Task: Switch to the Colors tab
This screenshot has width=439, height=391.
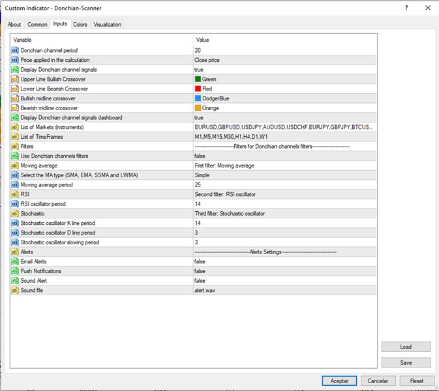Action: click(80, 25)
